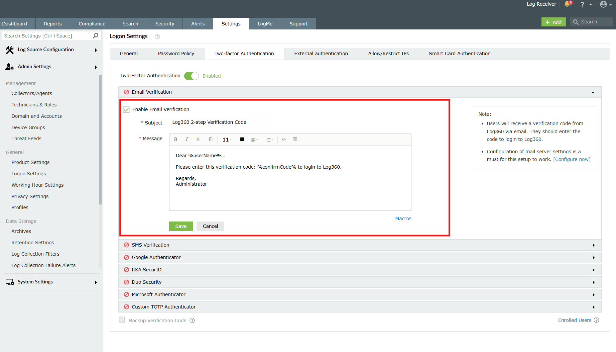Click the disabled status icon for Google Authenticator
This screenshot has height=352, width=616.
[126, 257]
